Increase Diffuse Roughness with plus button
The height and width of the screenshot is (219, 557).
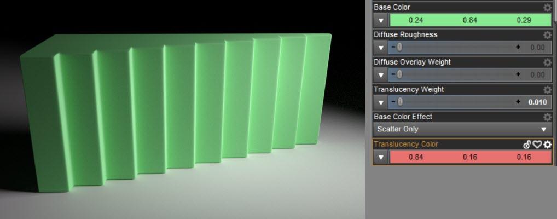pyautogui.click(x=518, y=47)
